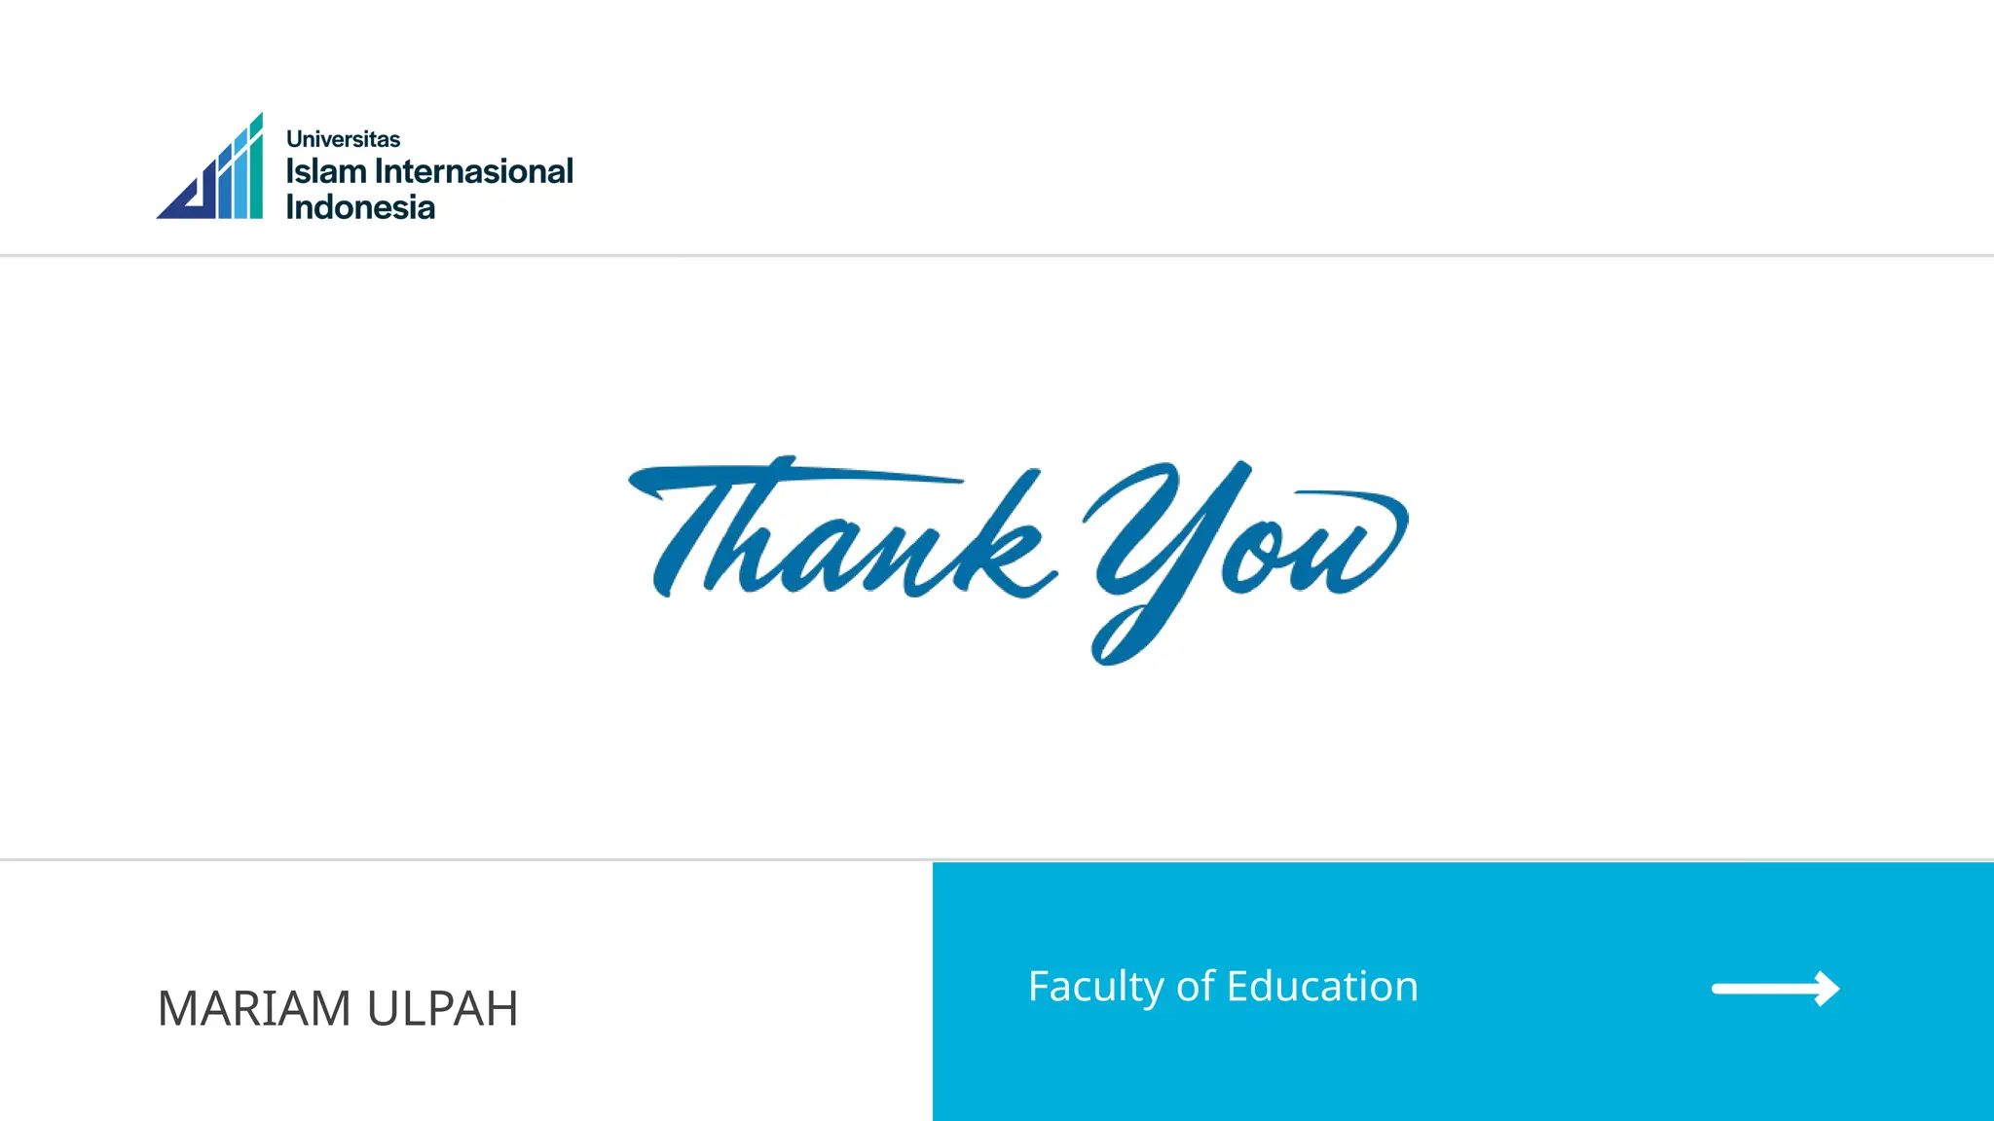This screenshot has width=1994, height=1121.
Task: Click the white right-pointing arrow icon
Action: [1774, 989]
